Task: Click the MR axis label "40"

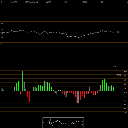Action: 125,84
